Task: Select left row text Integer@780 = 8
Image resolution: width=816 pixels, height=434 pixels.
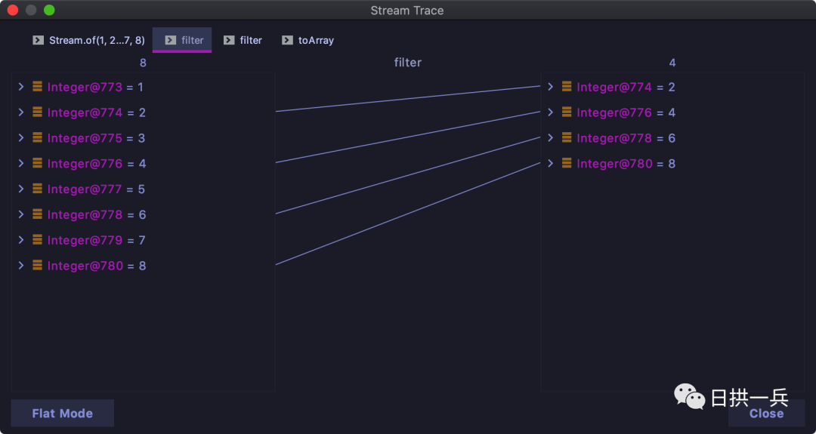Action: (x=97, y=265)
